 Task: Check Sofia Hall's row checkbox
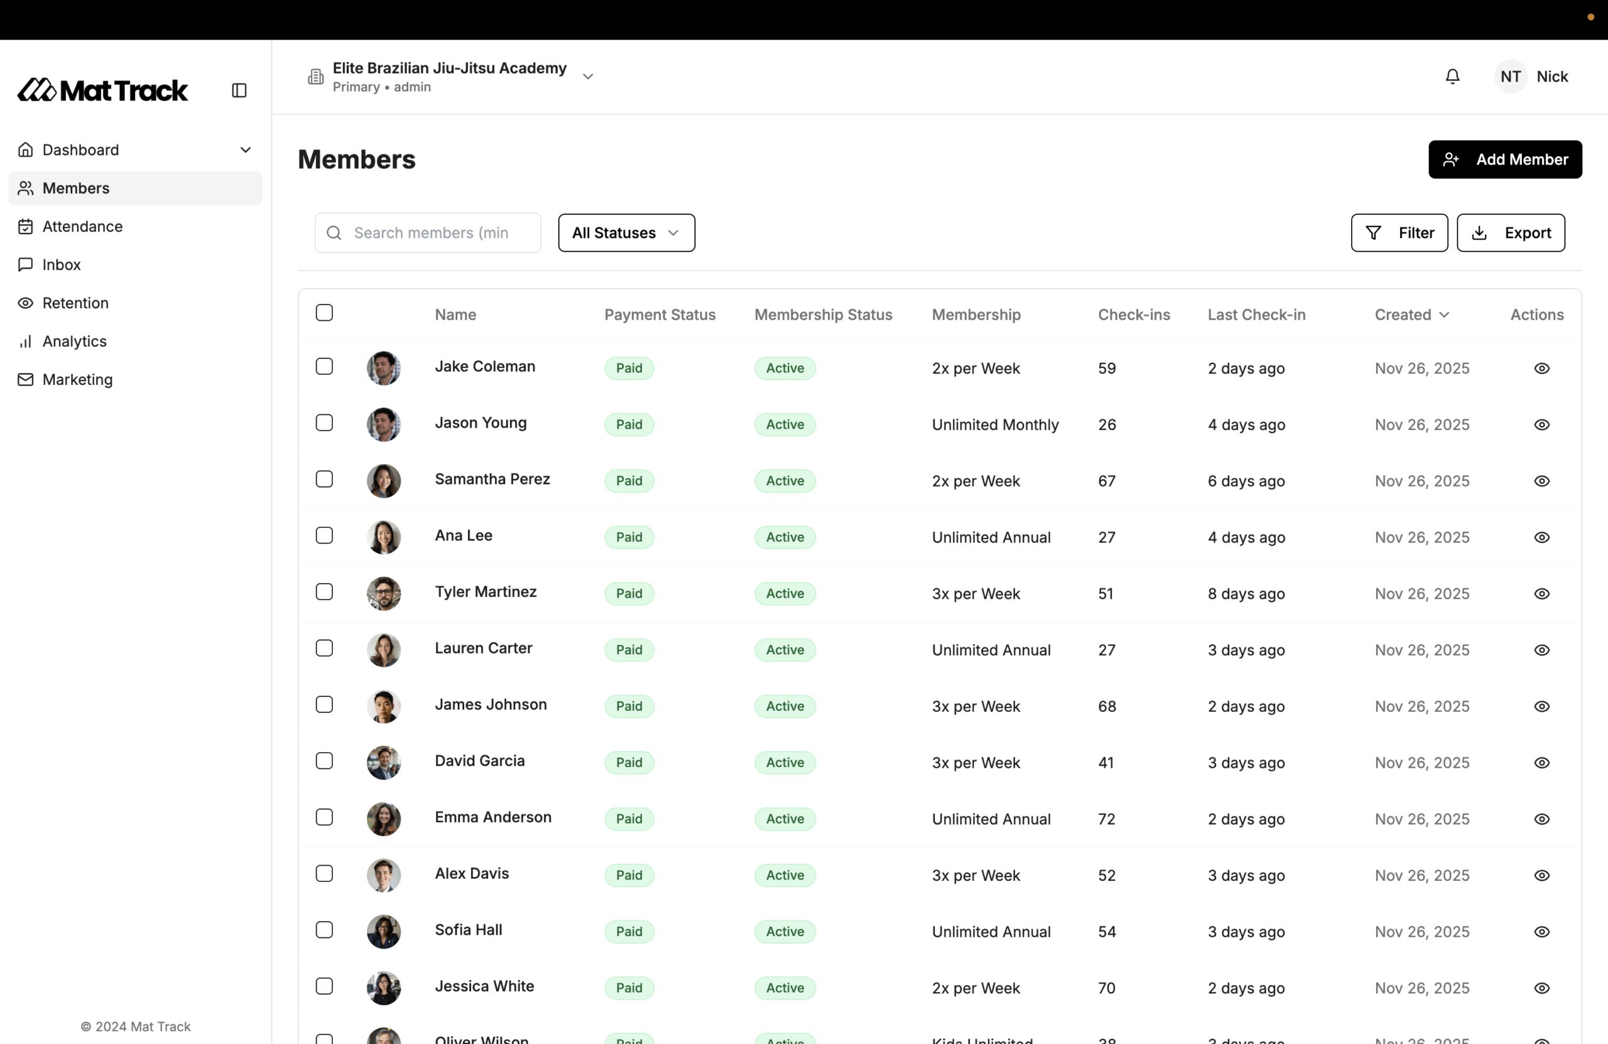(324, 930)
